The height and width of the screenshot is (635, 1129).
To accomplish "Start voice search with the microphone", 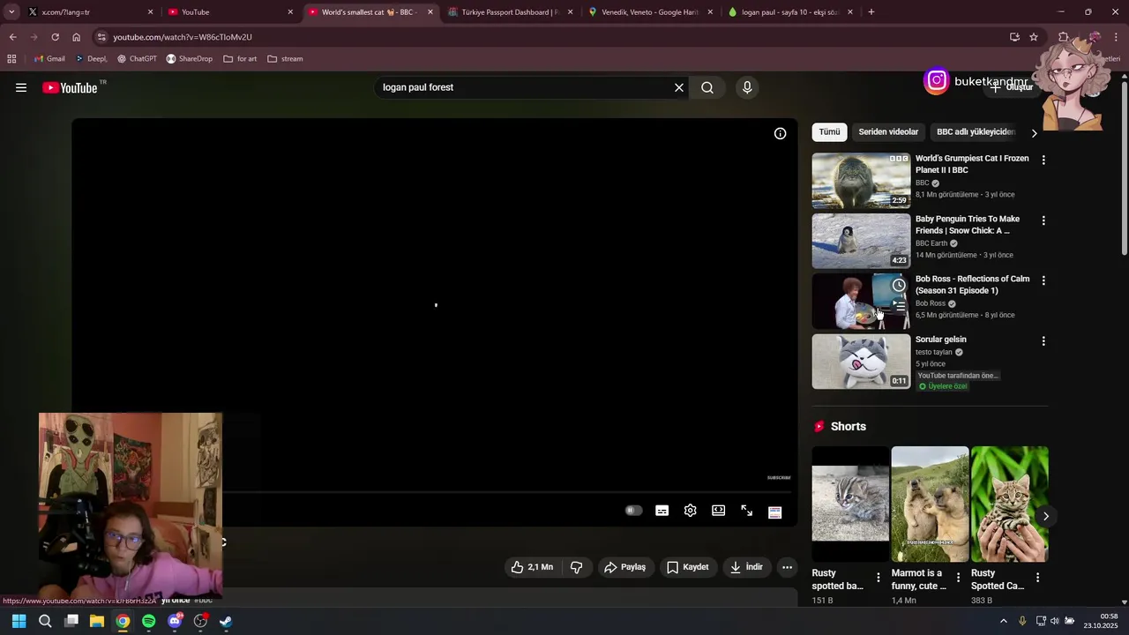I will [x=747, y=87].
